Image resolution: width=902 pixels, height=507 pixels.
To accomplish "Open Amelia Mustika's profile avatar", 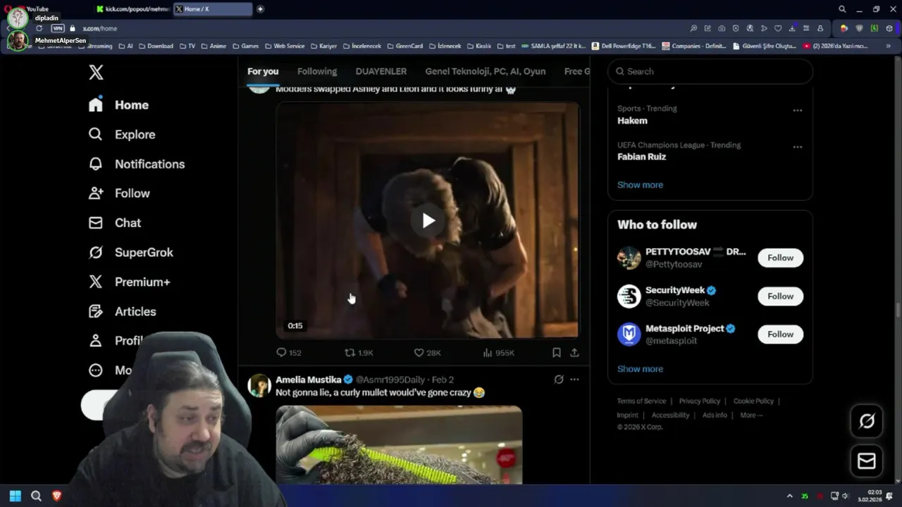I will (x=259, y=385).
